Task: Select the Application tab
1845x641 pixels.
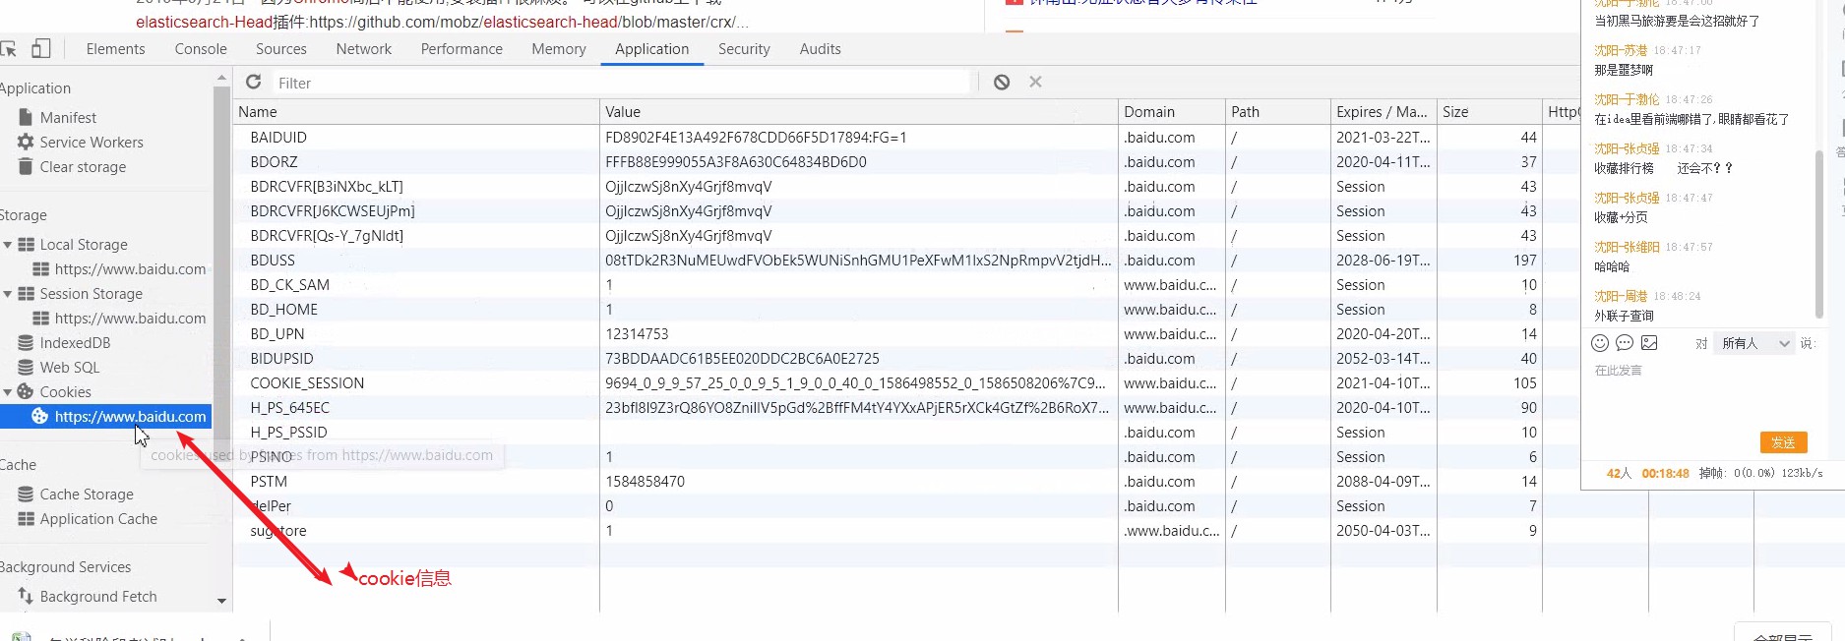Action: tap(651, 48)
